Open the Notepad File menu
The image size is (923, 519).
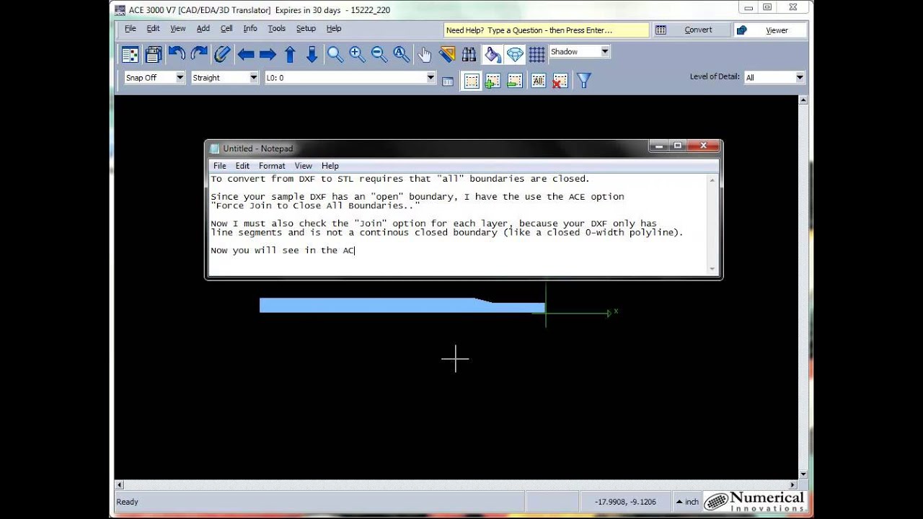pyautogui.click(x=220, y=166)
